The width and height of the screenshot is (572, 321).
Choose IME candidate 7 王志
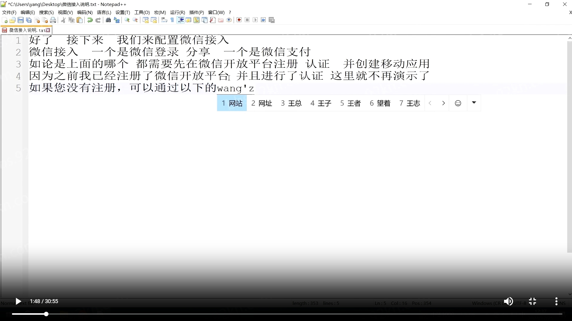[410, 103]
